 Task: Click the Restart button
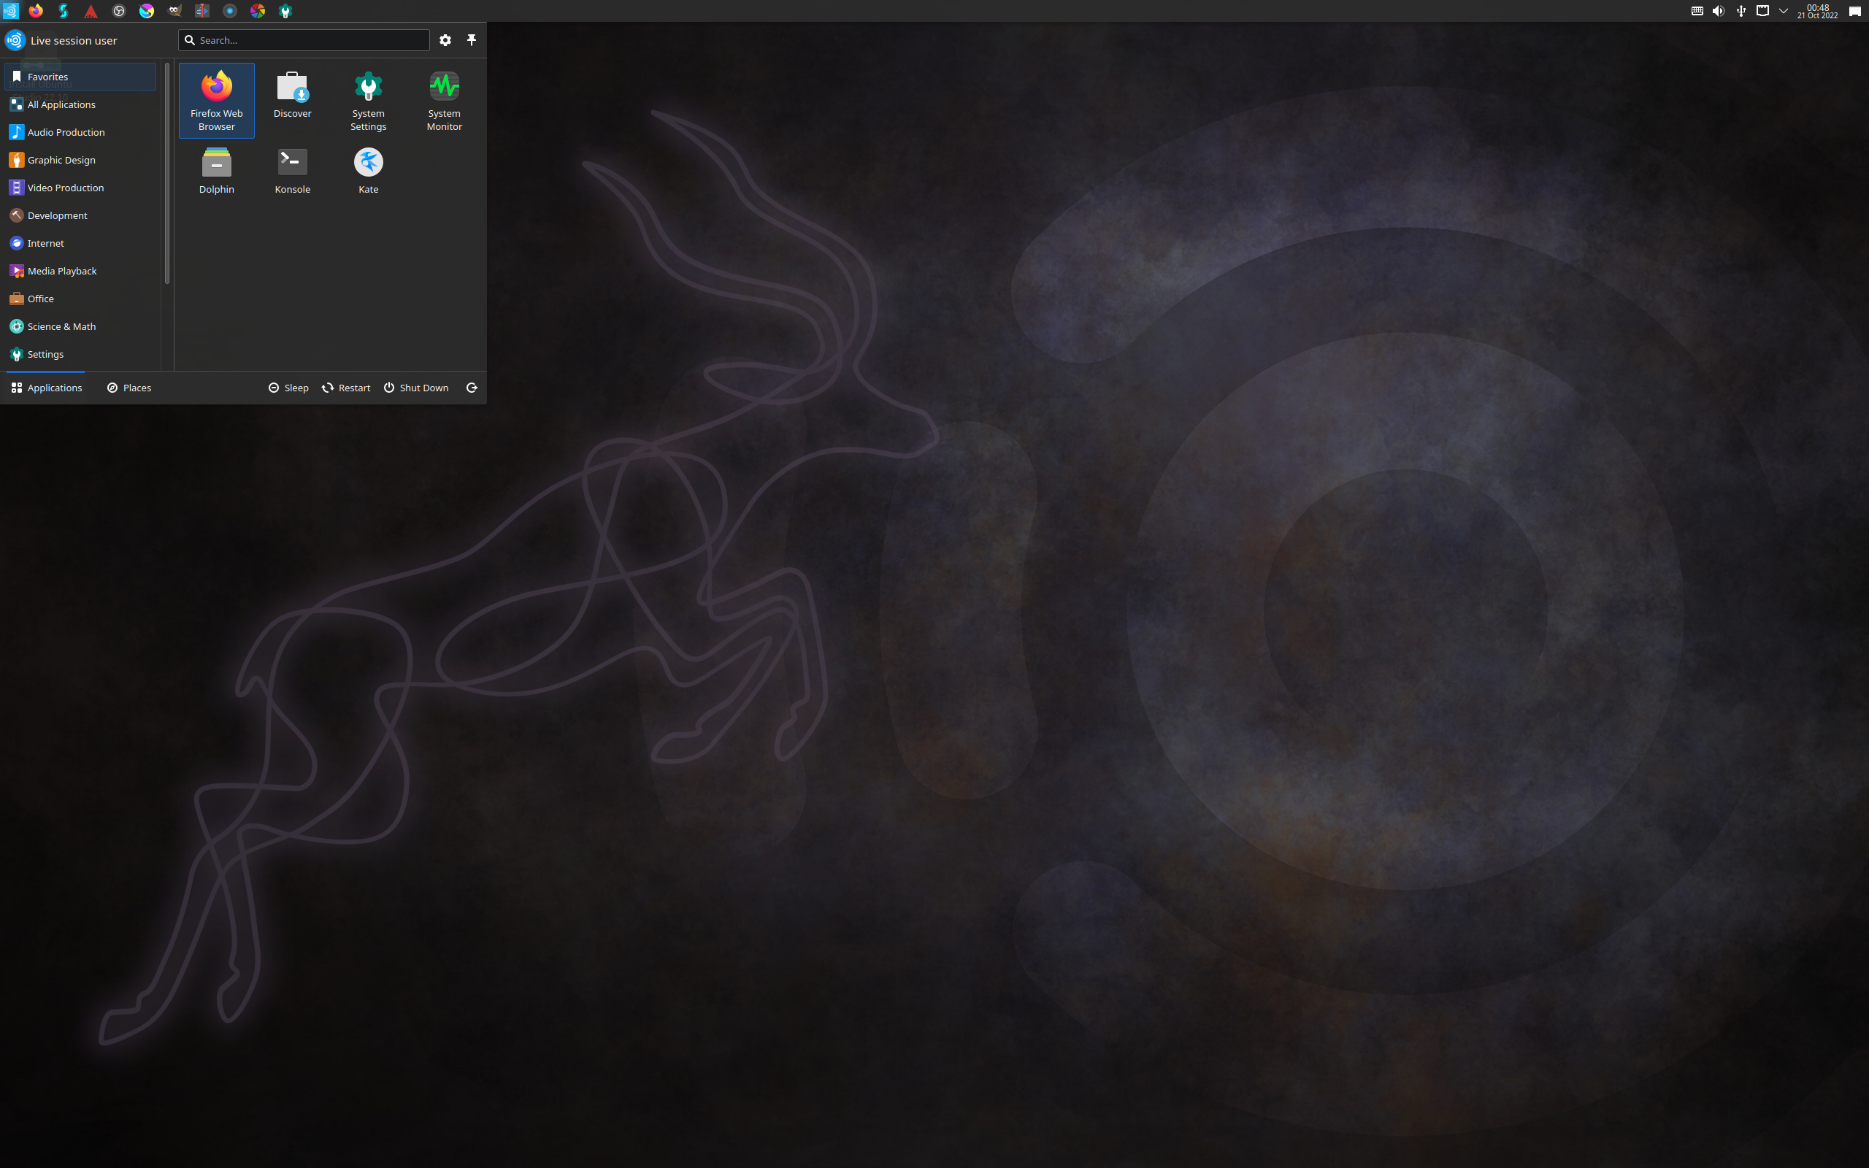[x=346, y=388]
